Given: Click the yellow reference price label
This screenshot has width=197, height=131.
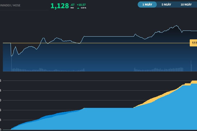Looking at the screenshot, I should point(193,43).
